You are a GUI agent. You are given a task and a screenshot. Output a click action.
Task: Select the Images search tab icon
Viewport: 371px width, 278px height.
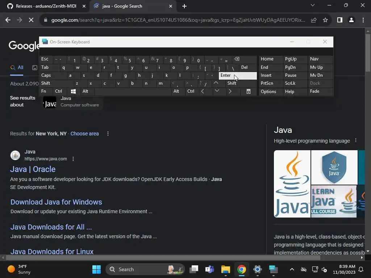(34, 68)
